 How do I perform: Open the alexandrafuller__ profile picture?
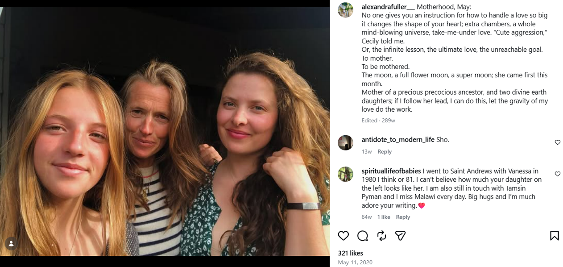[x=345, y=10]
